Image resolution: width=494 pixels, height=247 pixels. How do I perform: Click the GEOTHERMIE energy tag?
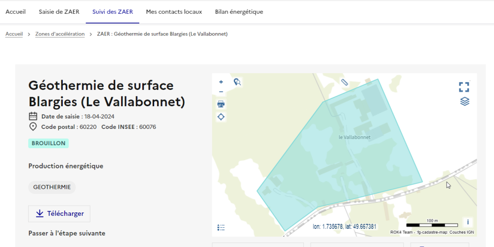click(52, 187)
